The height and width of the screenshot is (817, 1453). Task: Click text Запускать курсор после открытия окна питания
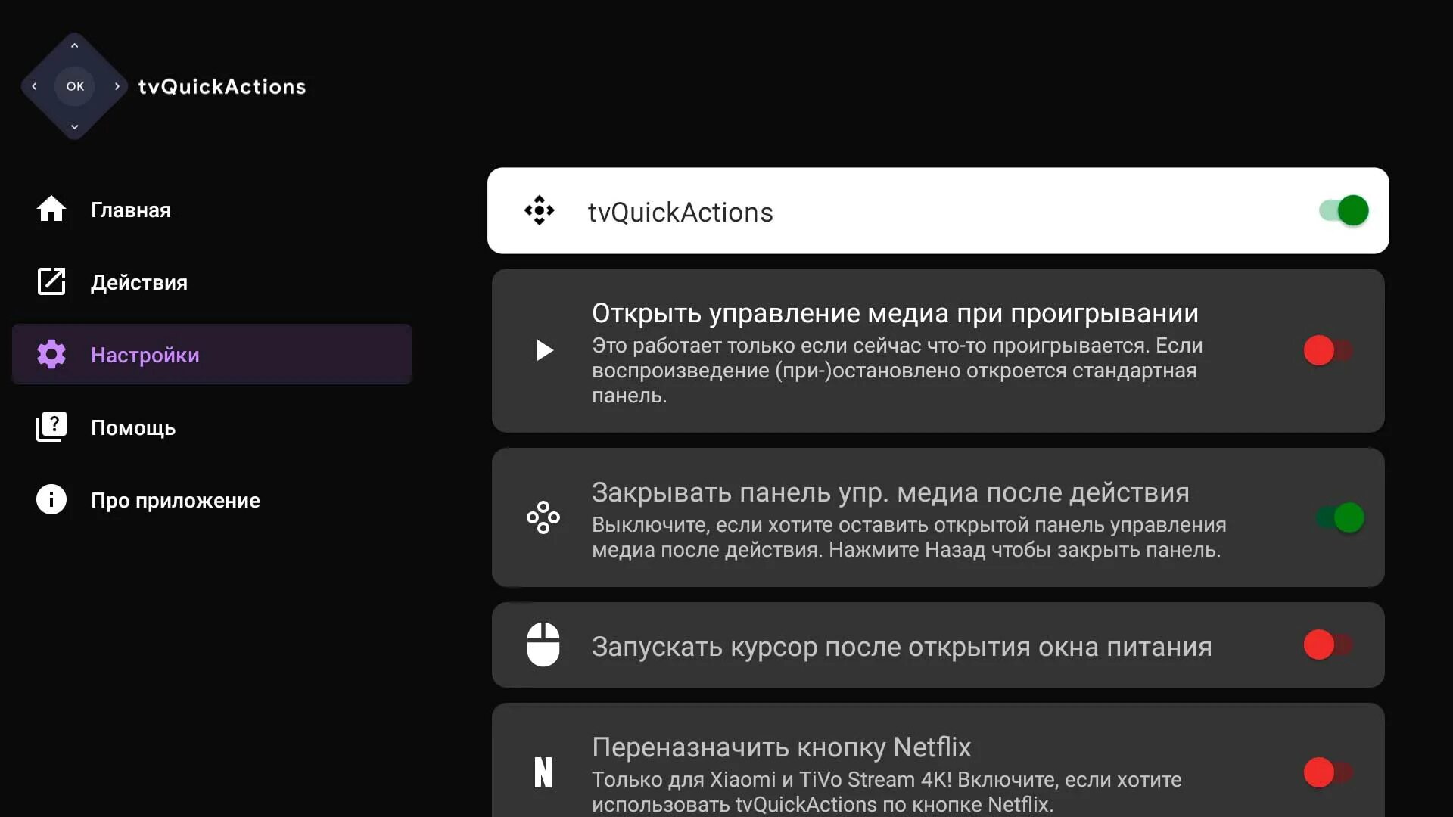pyautogui.click(x=902, y=647)
